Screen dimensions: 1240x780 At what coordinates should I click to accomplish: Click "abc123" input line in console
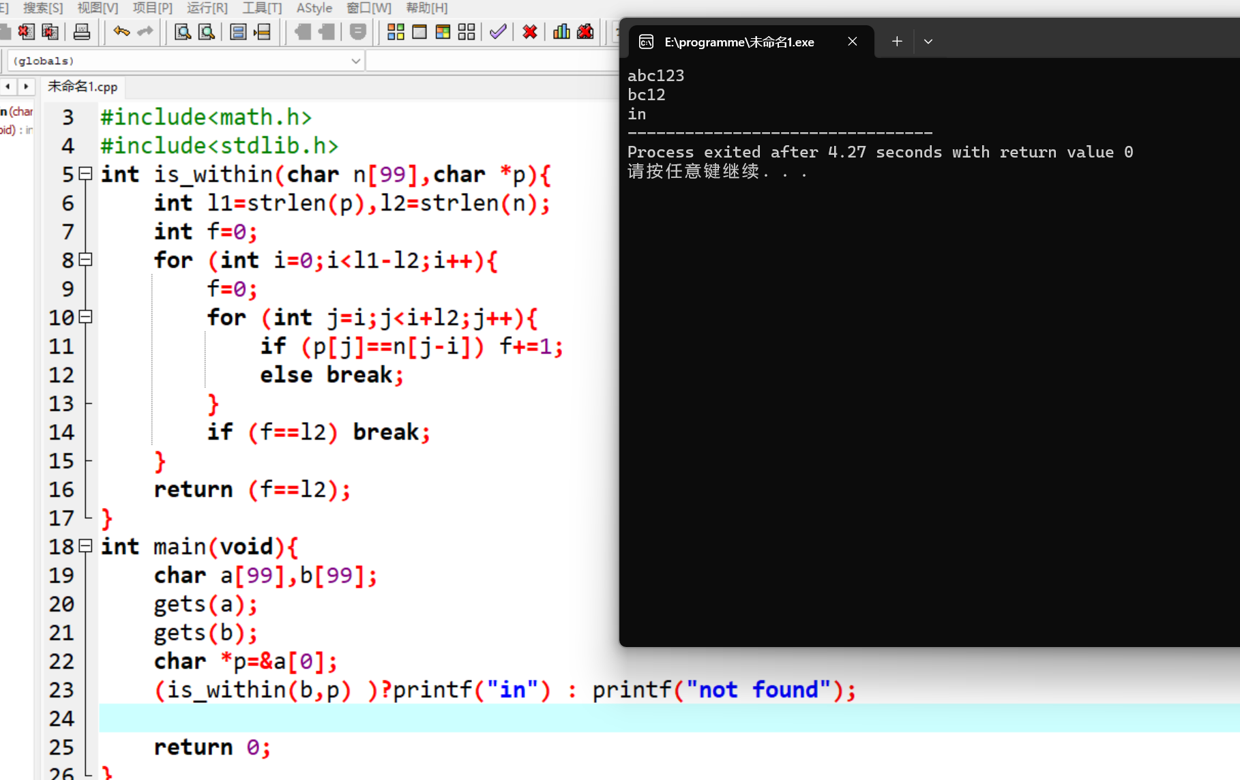point(656,75)
